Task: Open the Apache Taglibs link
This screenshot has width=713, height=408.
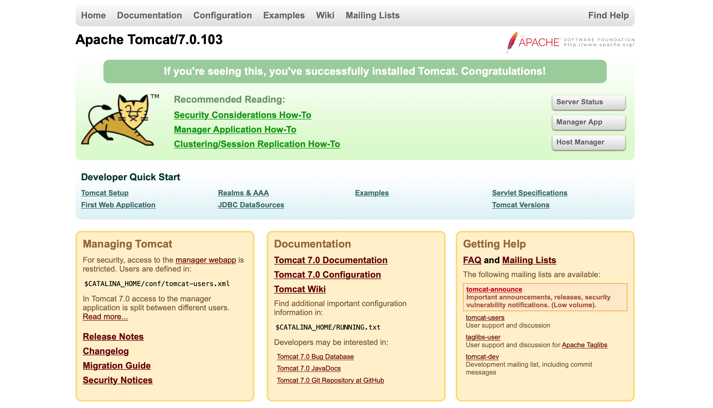Action: coord(584,345)
